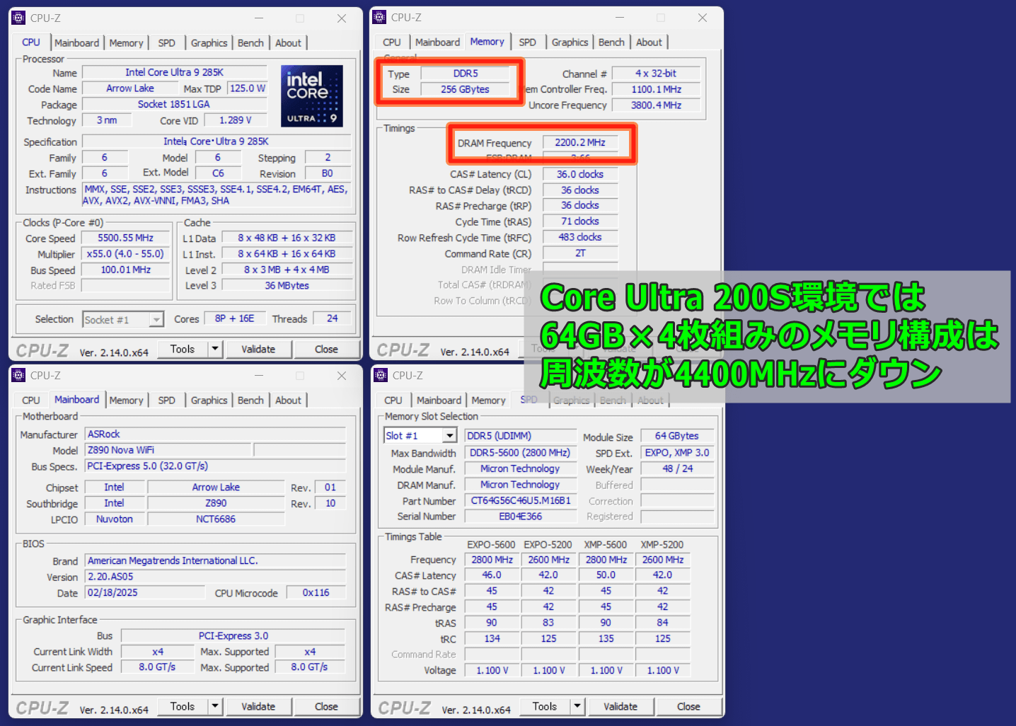Click the CPU-Z app icon in the SPD window title bar
1016x726 pixels.
(381, 376)
